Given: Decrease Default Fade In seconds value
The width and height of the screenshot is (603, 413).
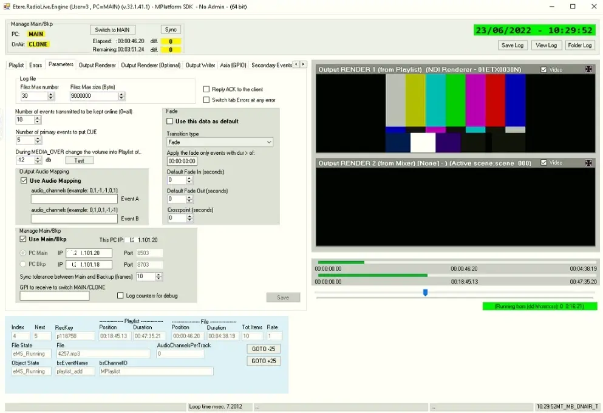Looking at the screenshot, I should point(189,182).
